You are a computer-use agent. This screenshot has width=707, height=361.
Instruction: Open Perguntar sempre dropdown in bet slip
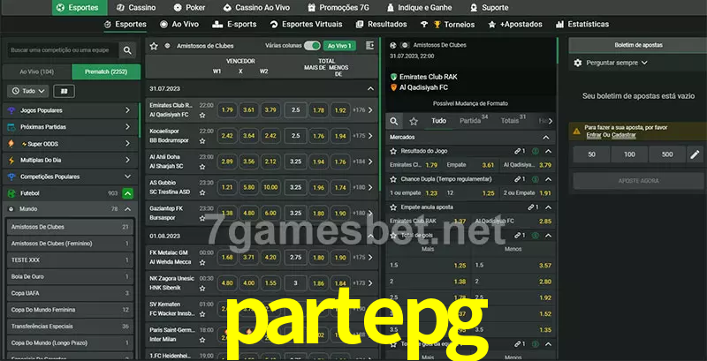(616, 63)
